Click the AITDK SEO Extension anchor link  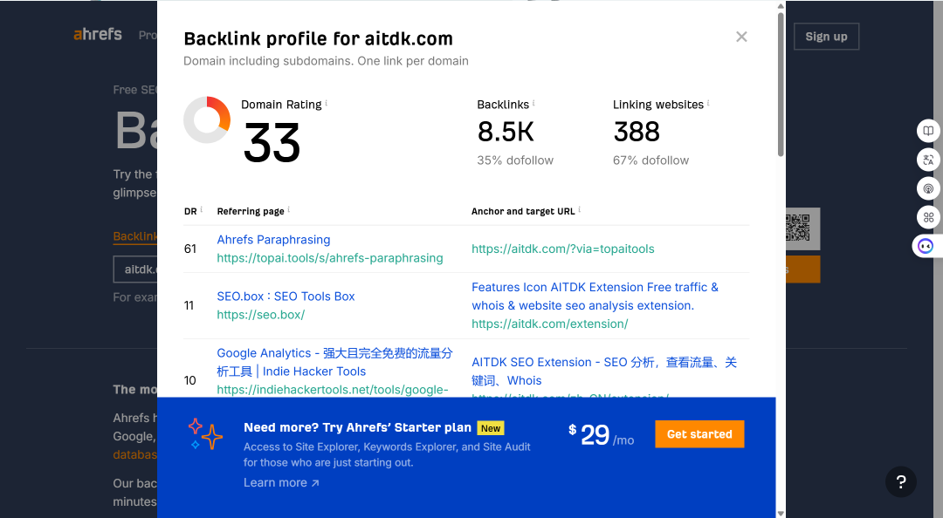coord(604,371)
